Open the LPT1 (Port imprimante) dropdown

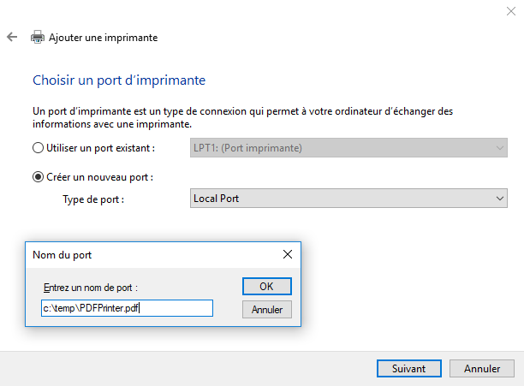tap(348, 148)
